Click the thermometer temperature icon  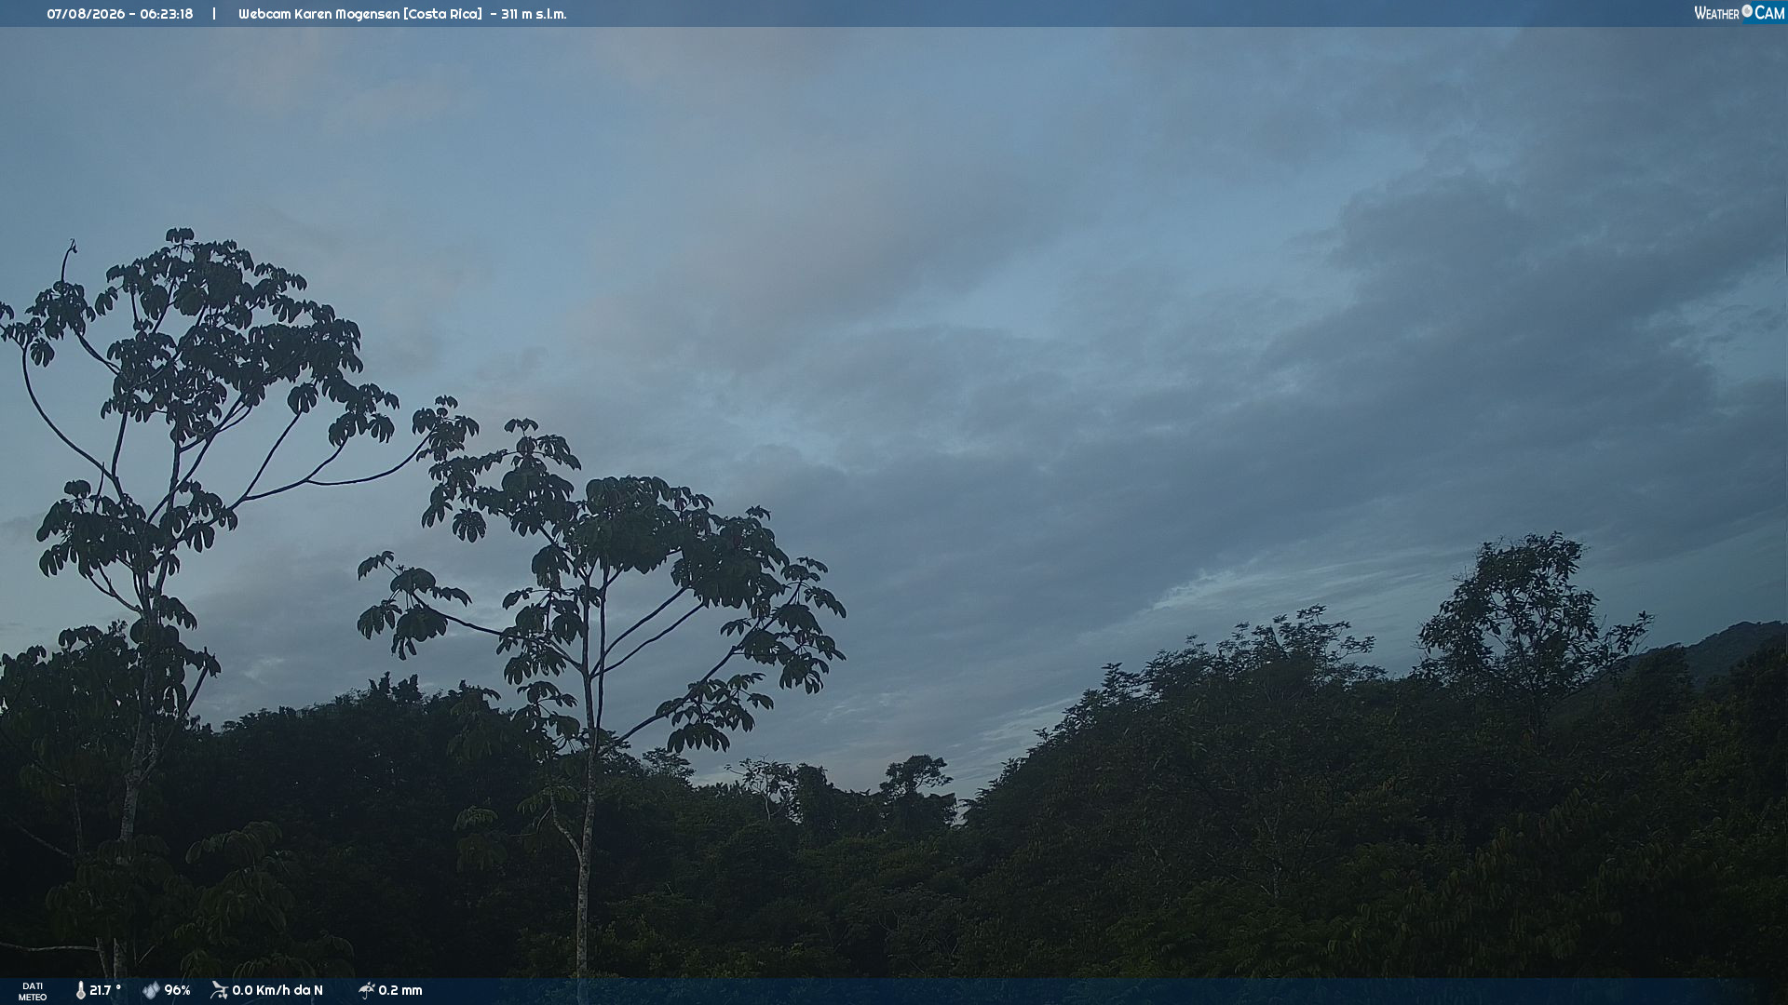coord(81,990)
